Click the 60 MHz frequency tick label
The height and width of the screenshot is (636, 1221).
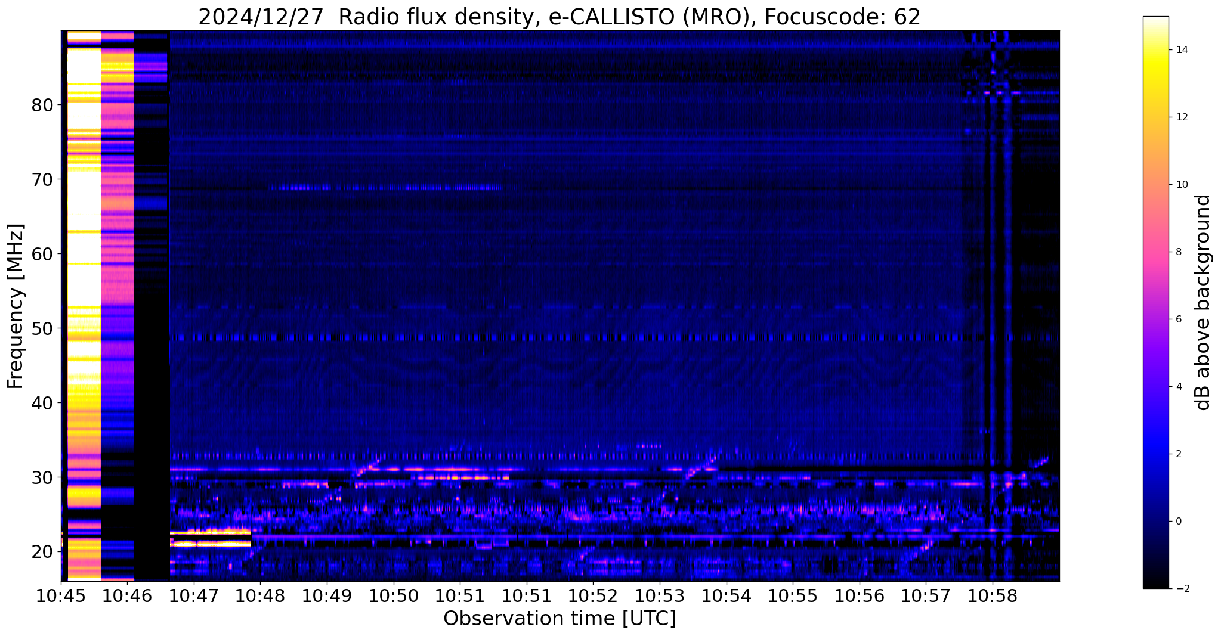(42, 254)
